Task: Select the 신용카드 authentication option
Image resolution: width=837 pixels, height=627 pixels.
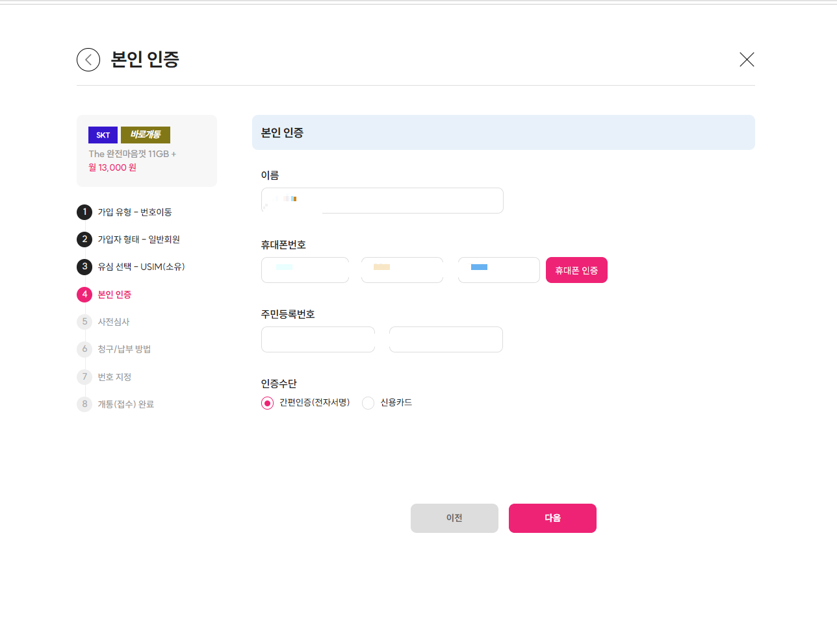Action: [x=368, y=403]
